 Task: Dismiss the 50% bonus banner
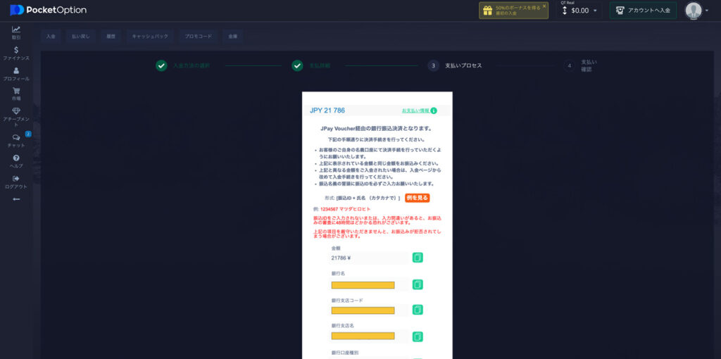click(544, 6)
